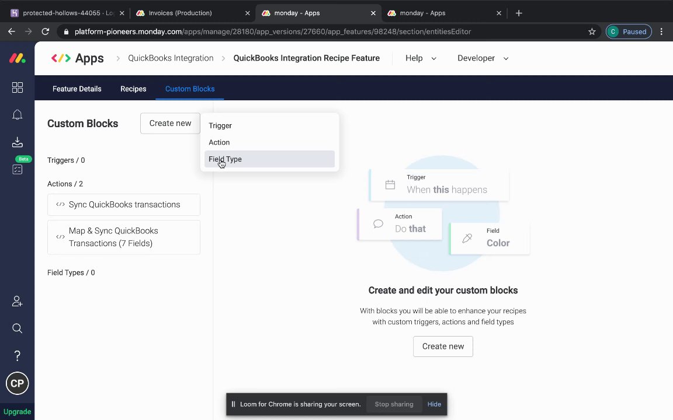Screen dimensions: 673x420
Task: Select the Custom Blocks tab
Action: (190, 89)
